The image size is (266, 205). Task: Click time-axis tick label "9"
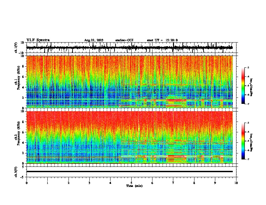click(215, 183)
